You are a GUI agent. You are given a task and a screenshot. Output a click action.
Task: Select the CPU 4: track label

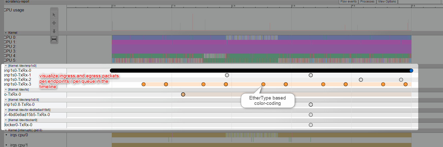tap(10, 56)
